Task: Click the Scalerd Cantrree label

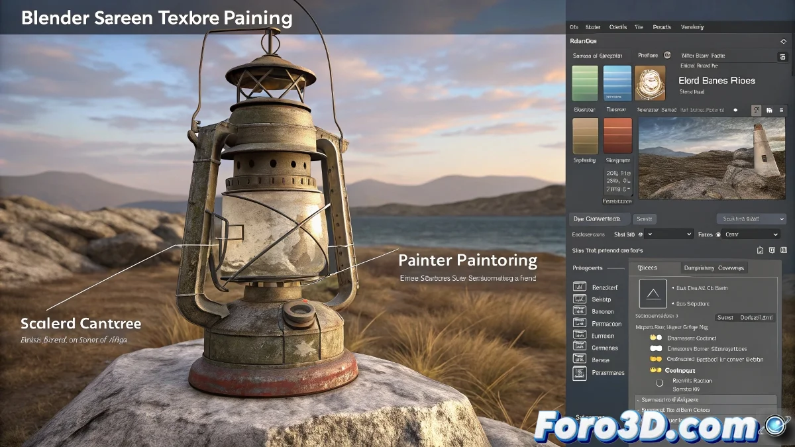Action: point(81,324)
